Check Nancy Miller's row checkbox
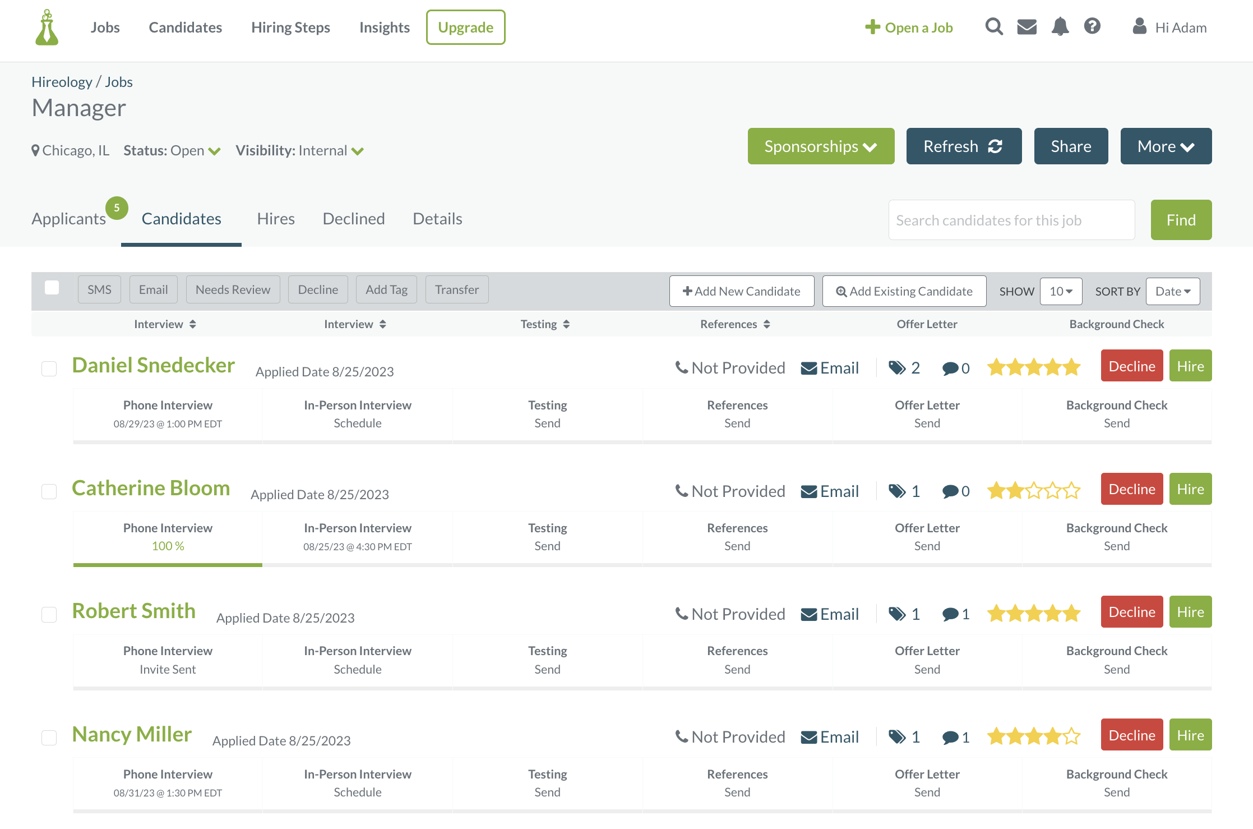This screenshot has width=1253, height=829. click(x=49, y=738)
